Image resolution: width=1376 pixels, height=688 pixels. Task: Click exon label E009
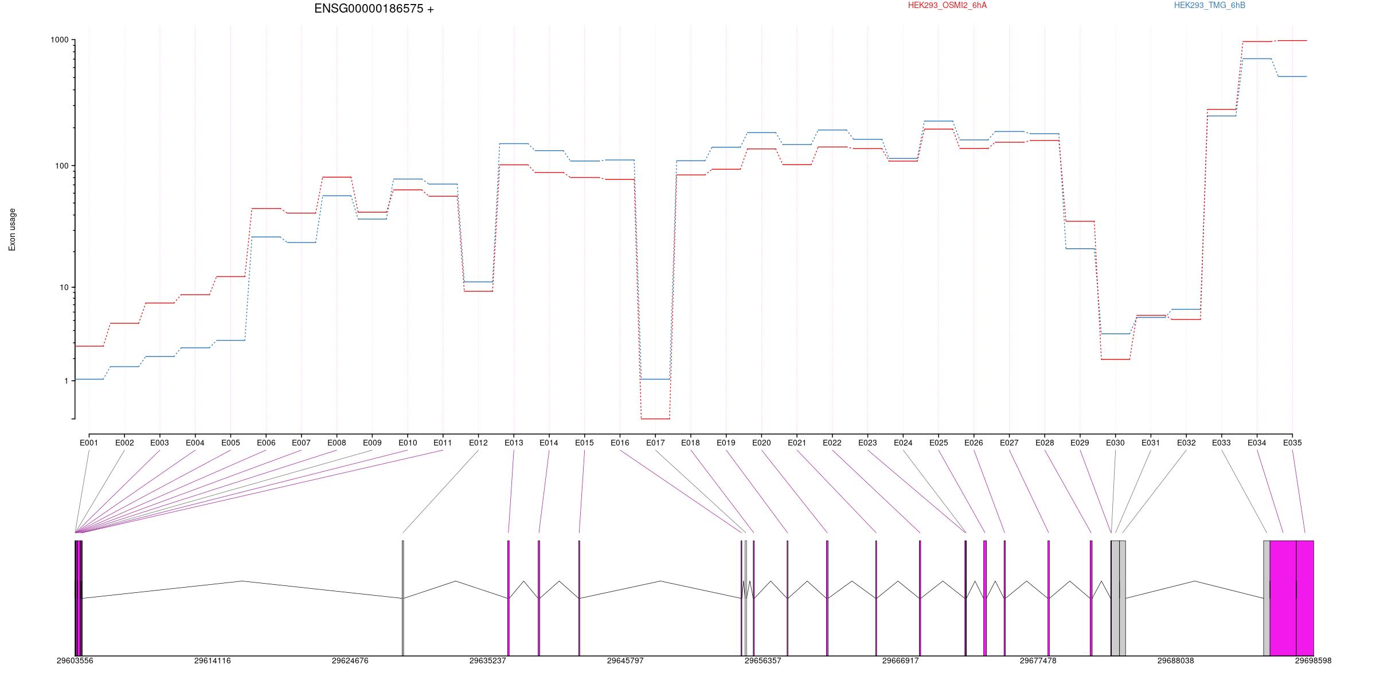tap(372, 443)
